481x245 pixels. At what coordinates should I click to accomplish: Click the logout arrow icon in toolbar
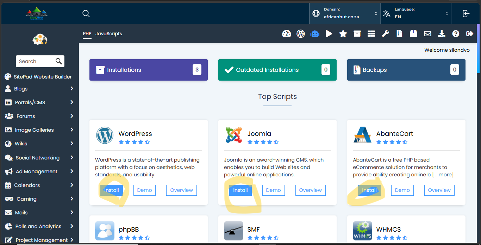pos(470,33)
